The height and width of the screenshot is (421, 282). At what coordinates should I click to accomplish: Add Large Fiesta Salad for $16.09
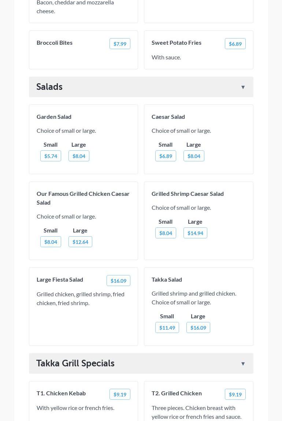pyautogui.click(x=118, y=281)
